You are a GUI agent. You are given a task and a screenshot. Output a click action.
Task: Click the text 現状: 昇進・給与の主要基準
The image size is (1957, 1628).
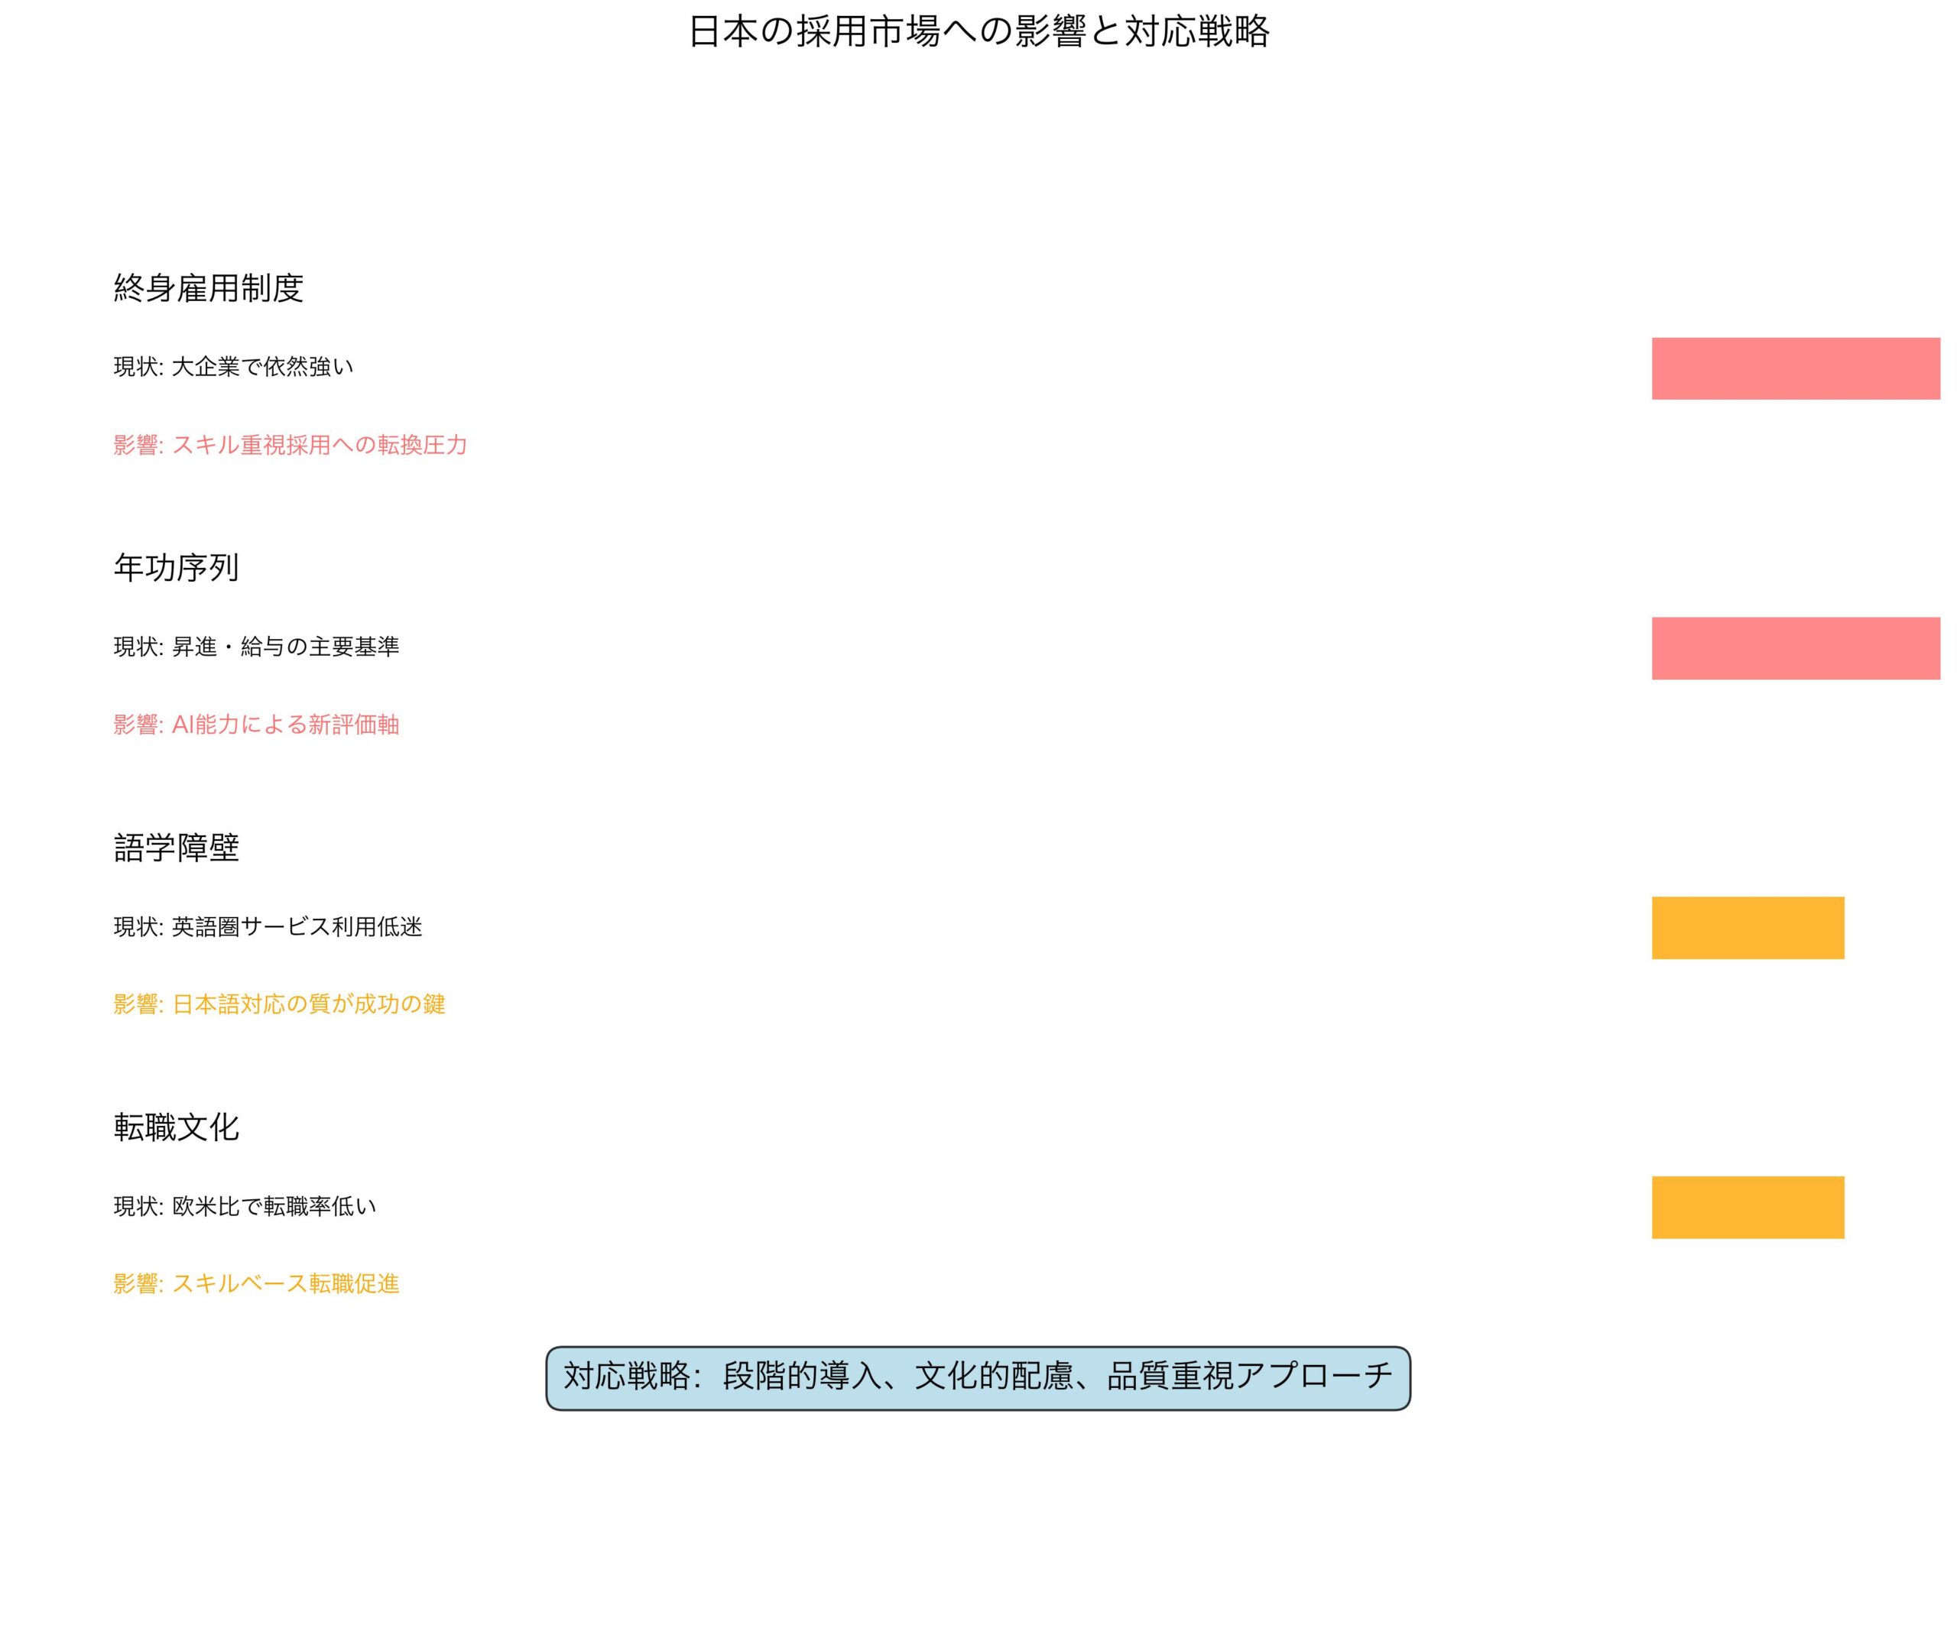[256, 647]
